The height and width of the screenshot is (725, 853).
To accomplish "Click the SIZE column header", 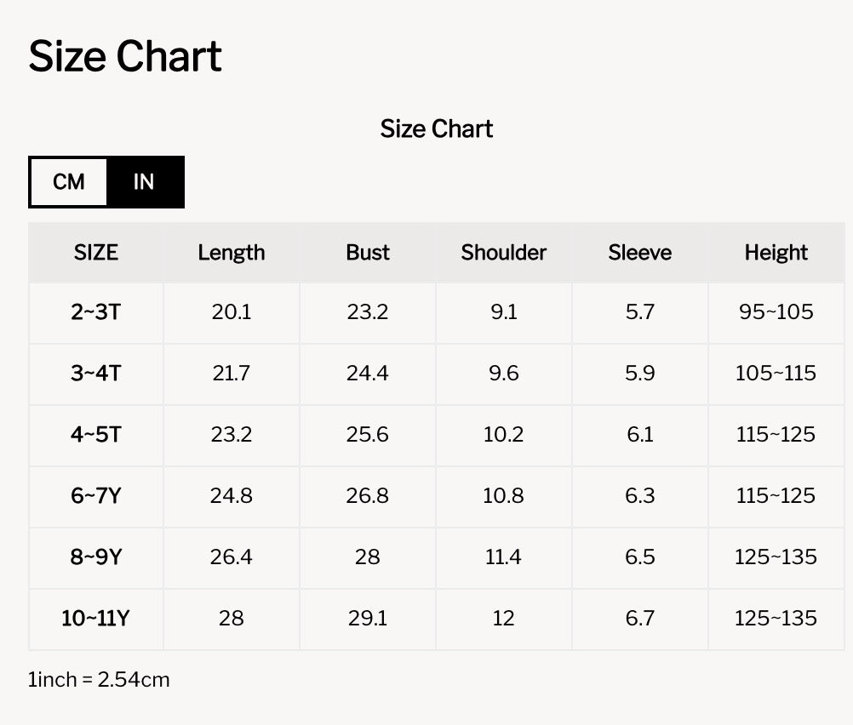I will tap(95, 253).
